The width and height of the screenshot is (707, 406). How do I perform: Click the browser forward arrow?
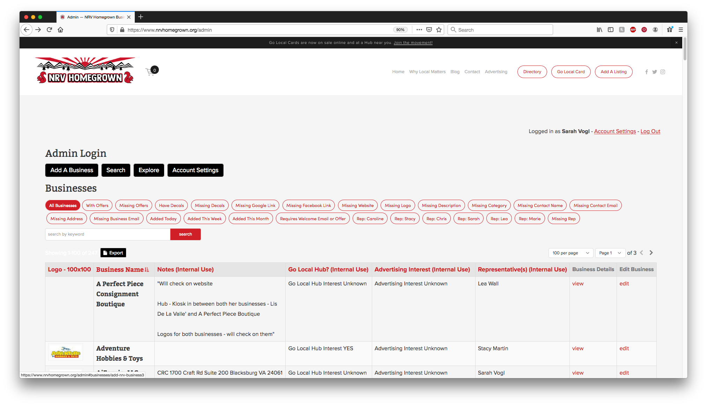(x=38, y=30)
